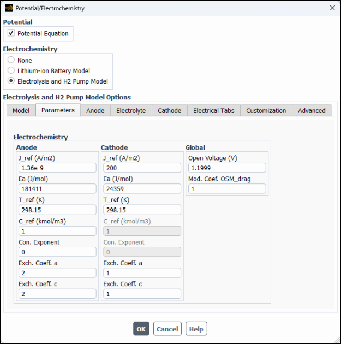
Task: Open the Customization tab
Action: tap(266, 110)
